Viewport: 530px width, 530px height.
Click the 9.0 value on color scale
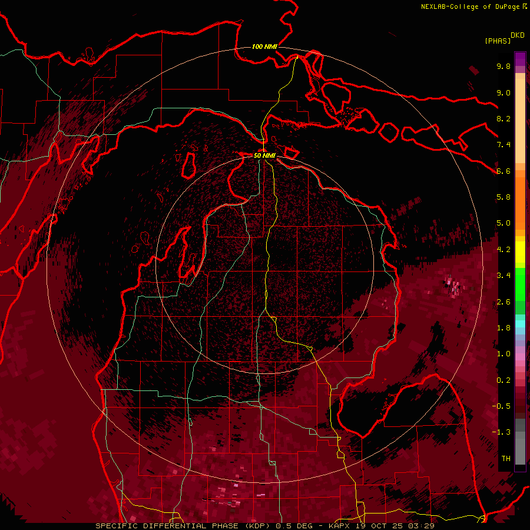tap(503, 92)
